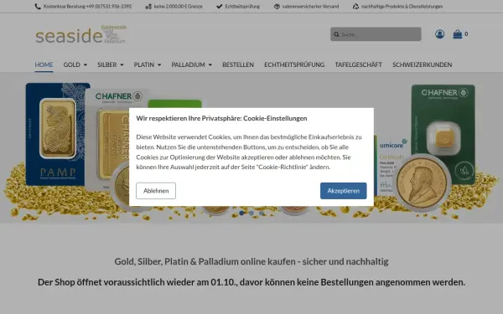
Task: Focus the Suche search field
Action: click(x=376, y=34)
